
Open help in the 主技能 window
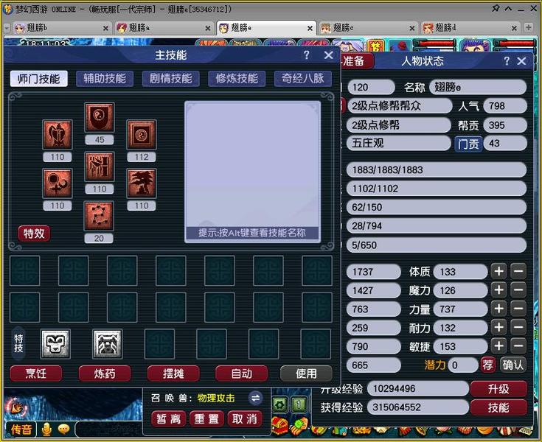[x=306, y=55]
